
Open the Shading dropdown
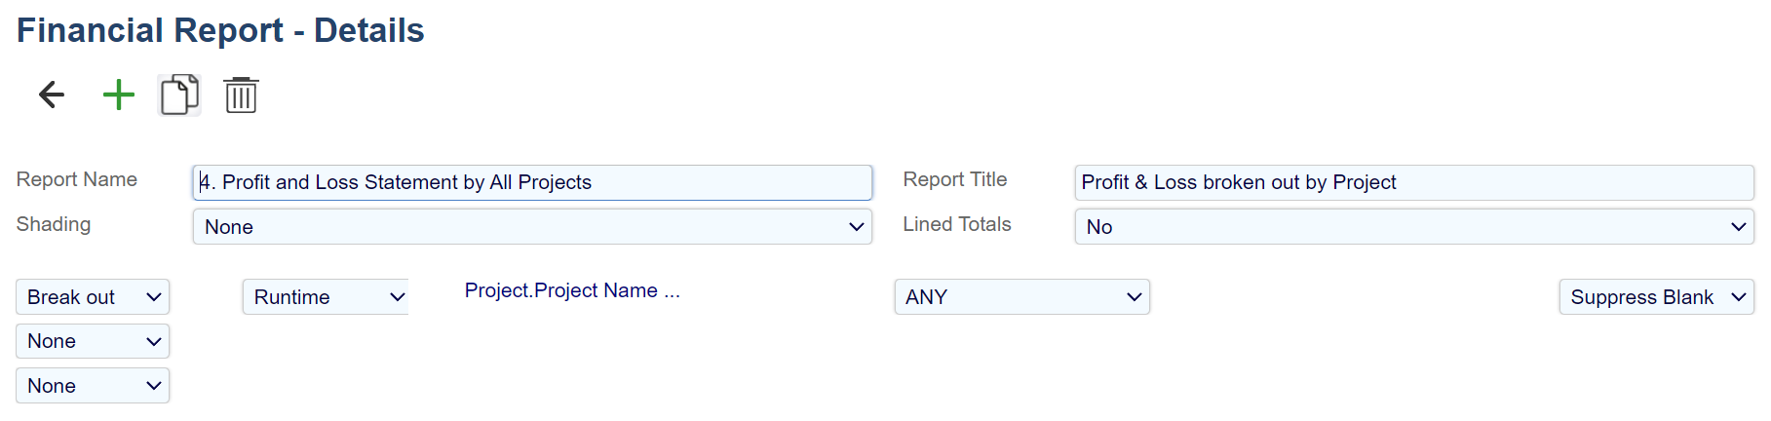[532, 227]
